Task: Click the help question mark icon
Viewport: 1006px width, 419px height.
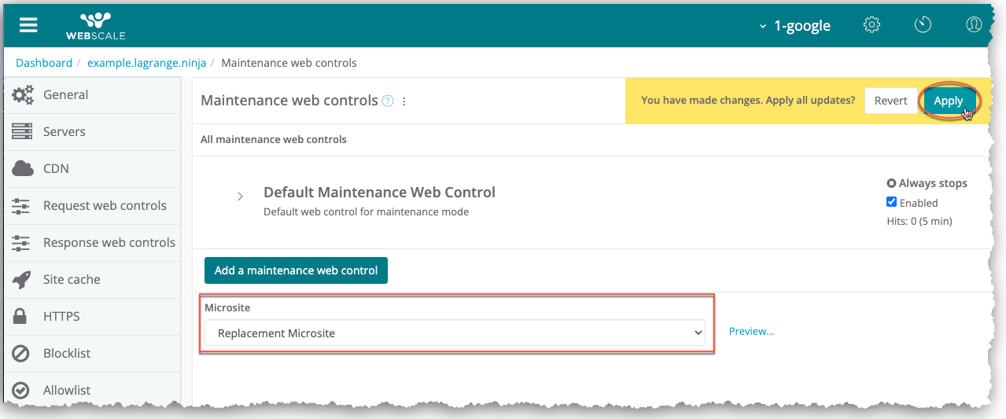Action: point(388,101)
